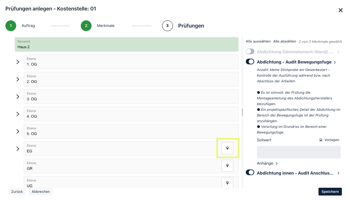The width and height of the screenshot is (350, 200).
Task: Expand the 3. OG level row
Action: (18, 97)
